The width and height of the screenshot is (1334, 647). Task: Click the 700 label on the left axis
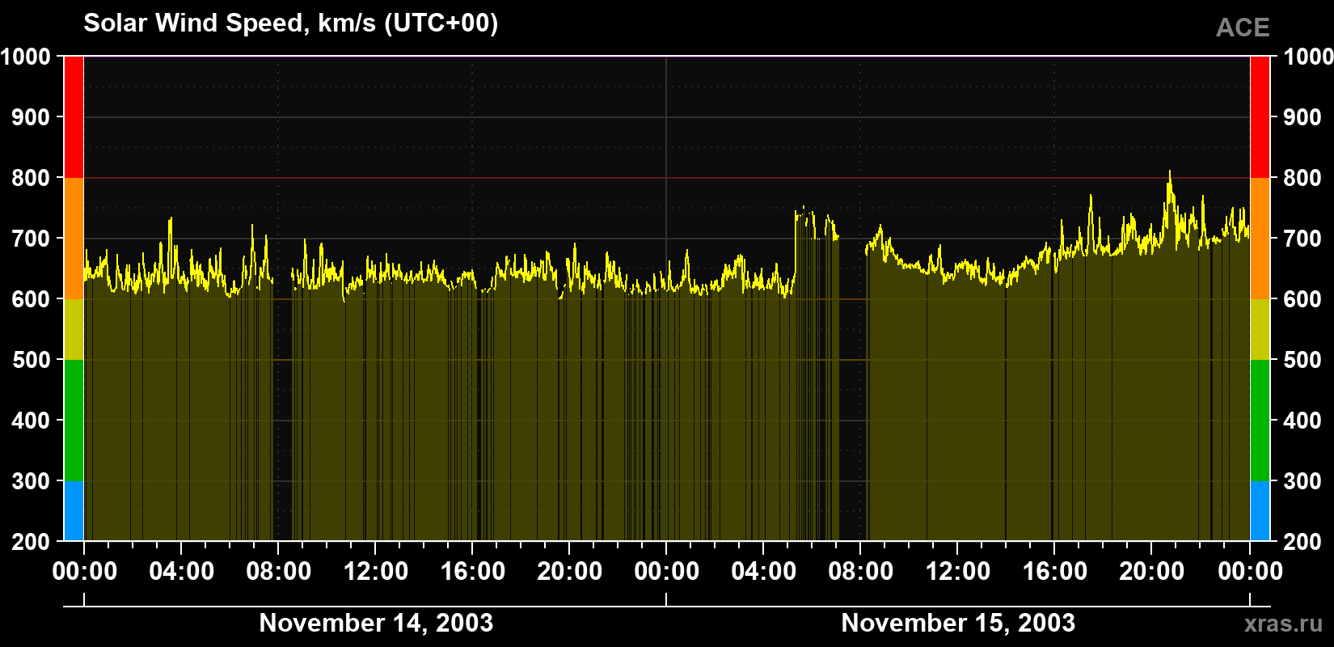point(32,239)
